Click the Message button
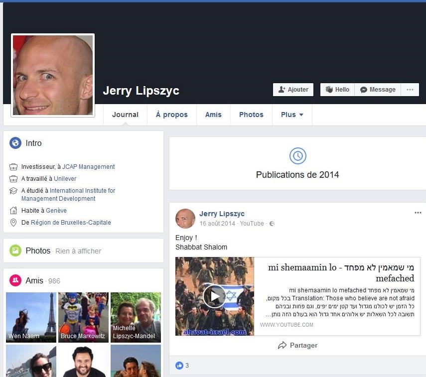Image resolution: width=426 pixels, height=377 pixels. (x=378, y=90)
